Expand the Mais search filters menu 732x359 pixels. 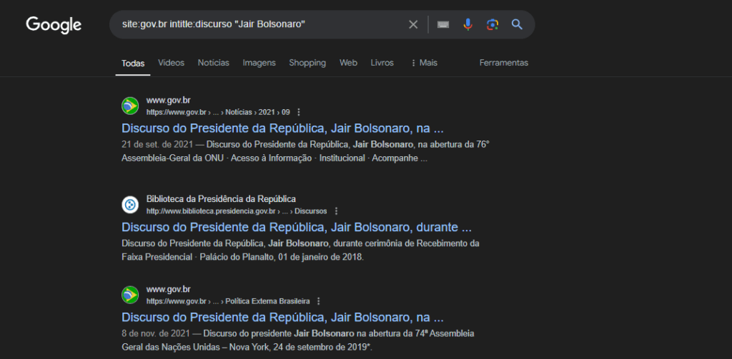tap(424, 63)
